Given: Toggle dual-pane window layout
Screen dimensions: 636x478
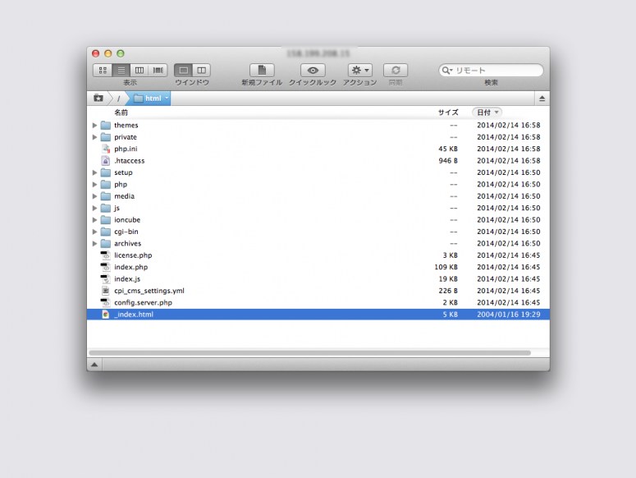Looking at the screenshot, I should coord(201,71).
